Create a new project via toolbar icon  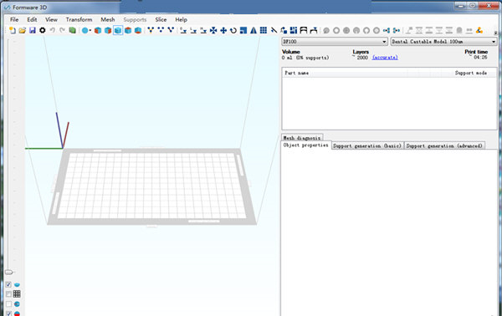(x=13, y=30)
